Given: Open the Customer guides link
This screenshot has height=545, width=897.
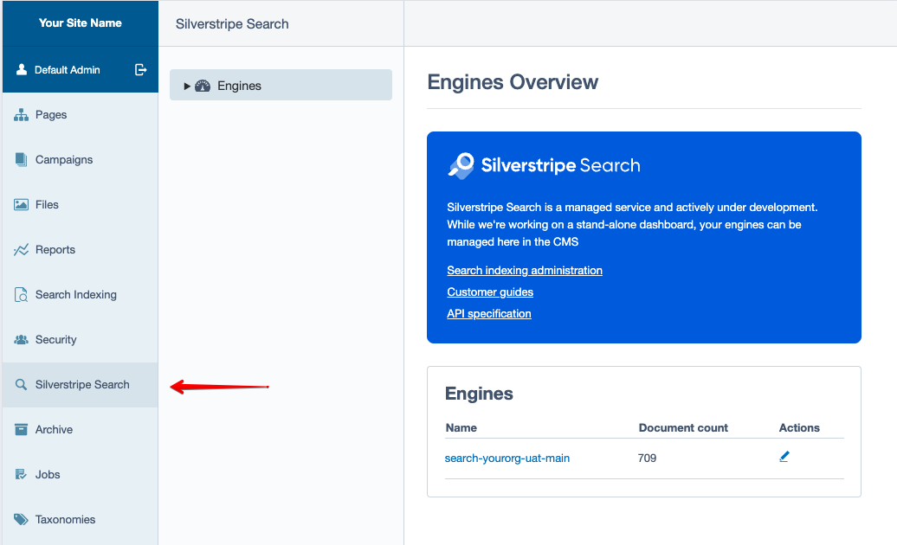Looking at the screenshot, I should (490, 292).
